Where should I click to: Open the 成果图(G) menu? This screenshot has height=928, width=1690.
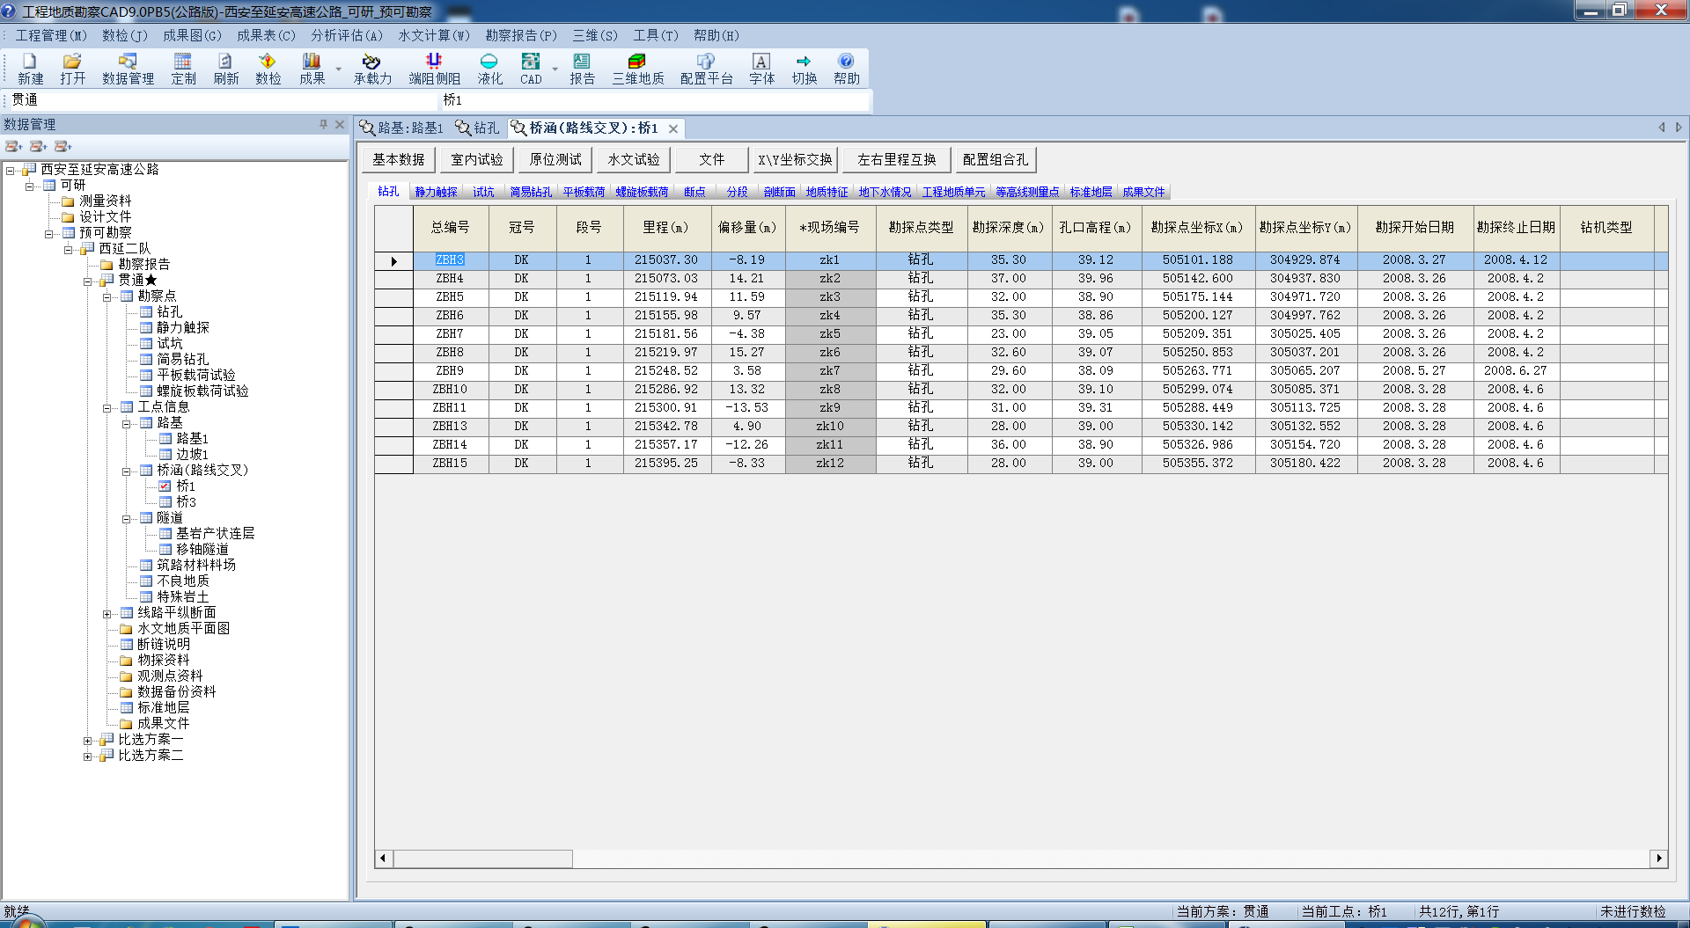coord(192,35)
